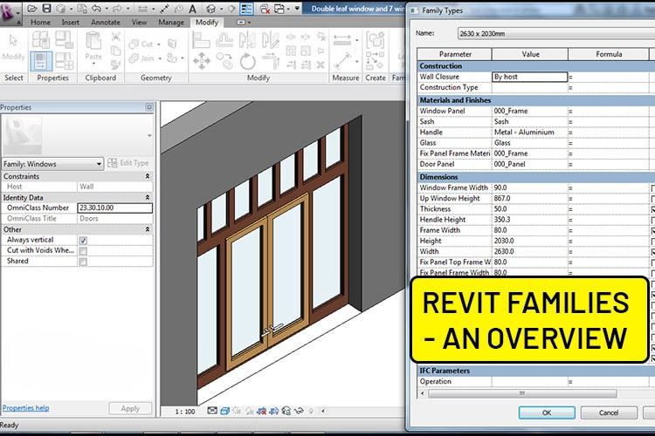Image resolution: width=655 pixels, height=436 pixels.
Task: Open the Annotate ribbon tab
Action: tap(106, 23)
